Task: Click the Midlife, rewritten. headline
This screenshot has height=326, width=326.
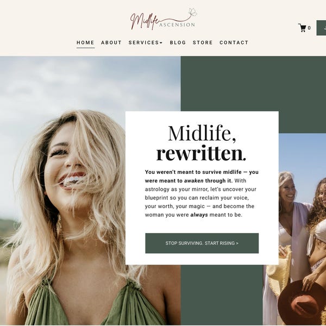Action: 201,143
